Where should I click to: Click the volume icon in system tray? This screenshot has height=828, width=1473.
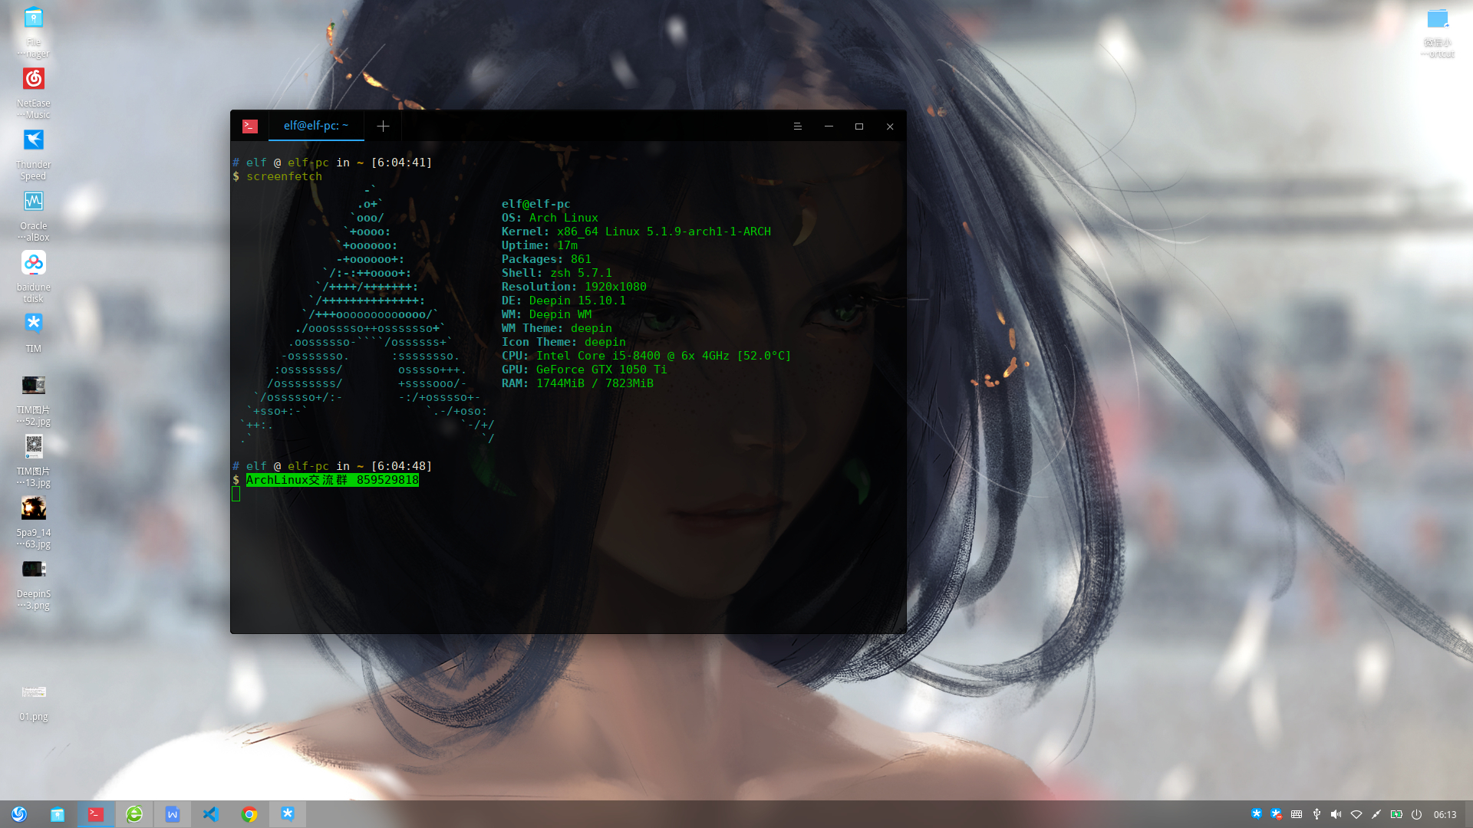[x=1336, y=814]
